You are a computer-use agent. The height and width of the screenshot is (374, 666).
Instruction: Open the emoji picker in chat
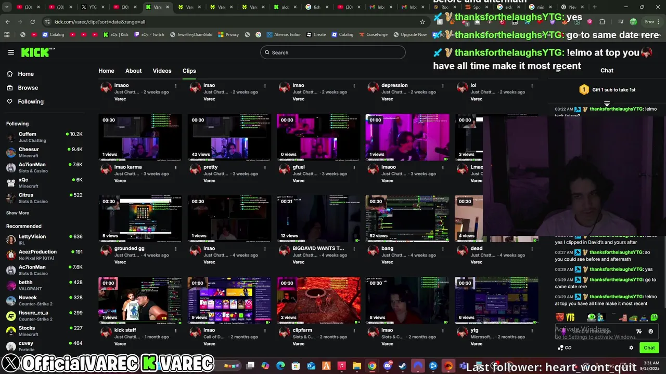coord(650,331)
